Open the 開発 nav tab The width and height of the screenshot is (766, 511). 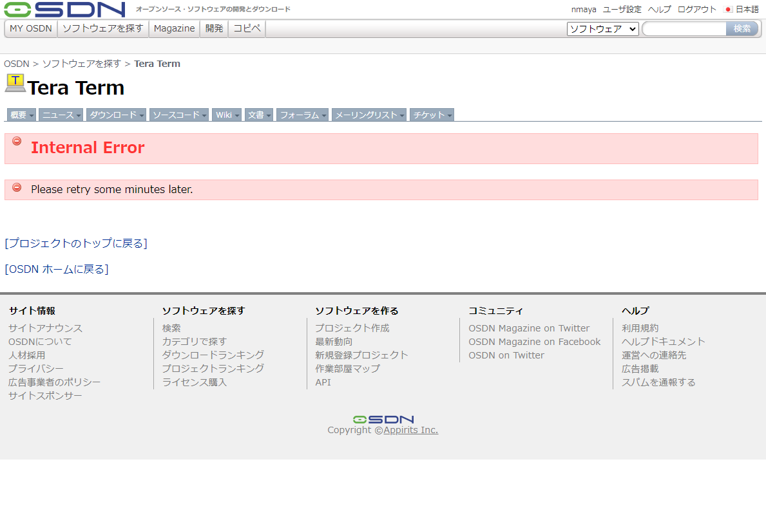click(x=214, y=28)
